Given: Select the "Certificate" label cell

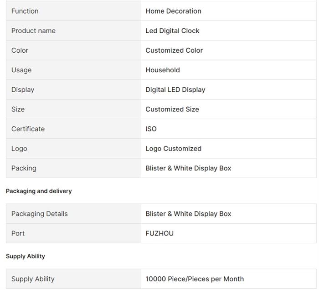Looking at the screenshot, I should (x=28, y=129).
